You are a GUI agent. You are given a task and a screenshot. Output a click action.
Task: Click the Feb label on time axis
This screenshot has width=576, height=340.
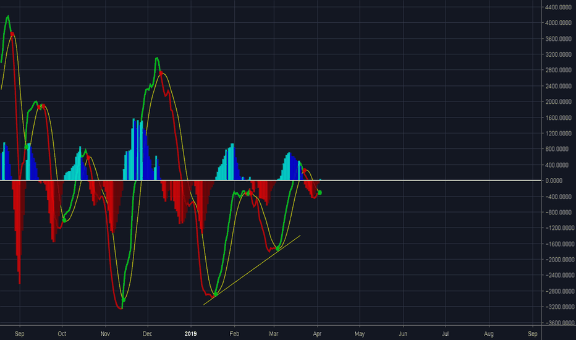click(234, 334)
